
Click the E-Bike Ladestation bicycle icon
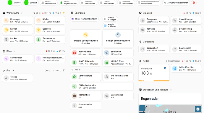[x=74, y=86]
